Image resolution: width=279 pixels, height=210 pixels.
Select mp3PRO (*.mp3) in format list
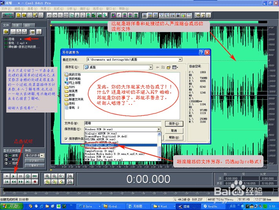pos(121,145)
